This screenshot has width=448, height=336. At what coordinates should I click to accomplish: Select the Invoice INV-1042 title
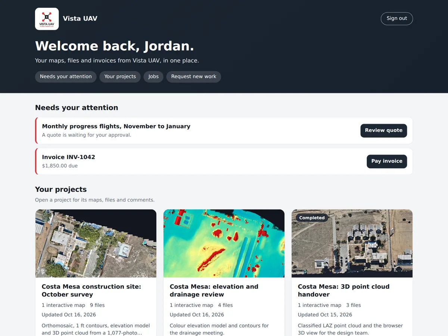tap(68, 157)
